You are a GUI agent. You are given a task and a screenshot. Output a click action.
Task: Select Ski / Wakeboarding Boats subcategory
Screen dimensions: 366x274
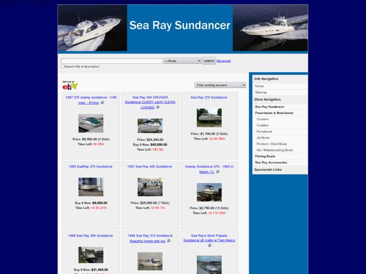(x=274, y=150)
